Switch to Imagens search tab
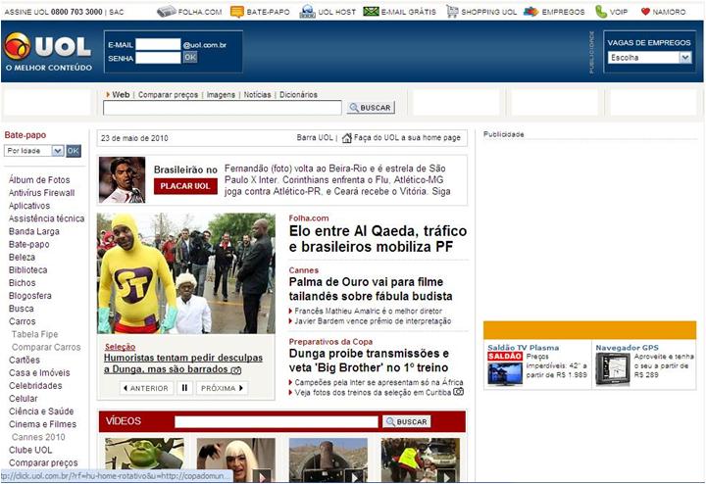The height and width of the screenshot is (484, 706). 221,95
